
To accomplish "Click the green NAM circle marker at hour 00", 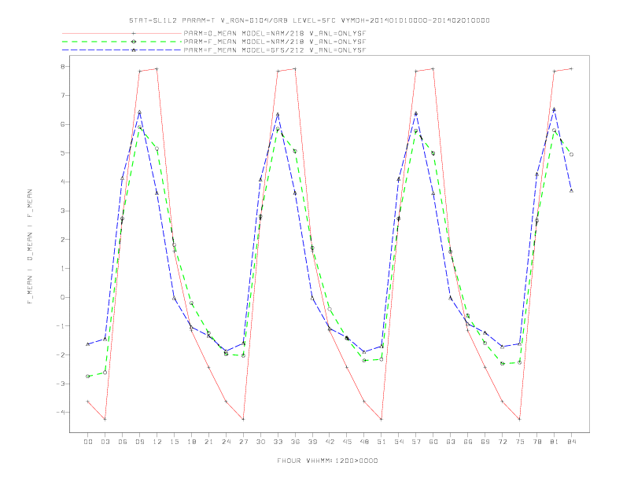I will pos(88,376).
